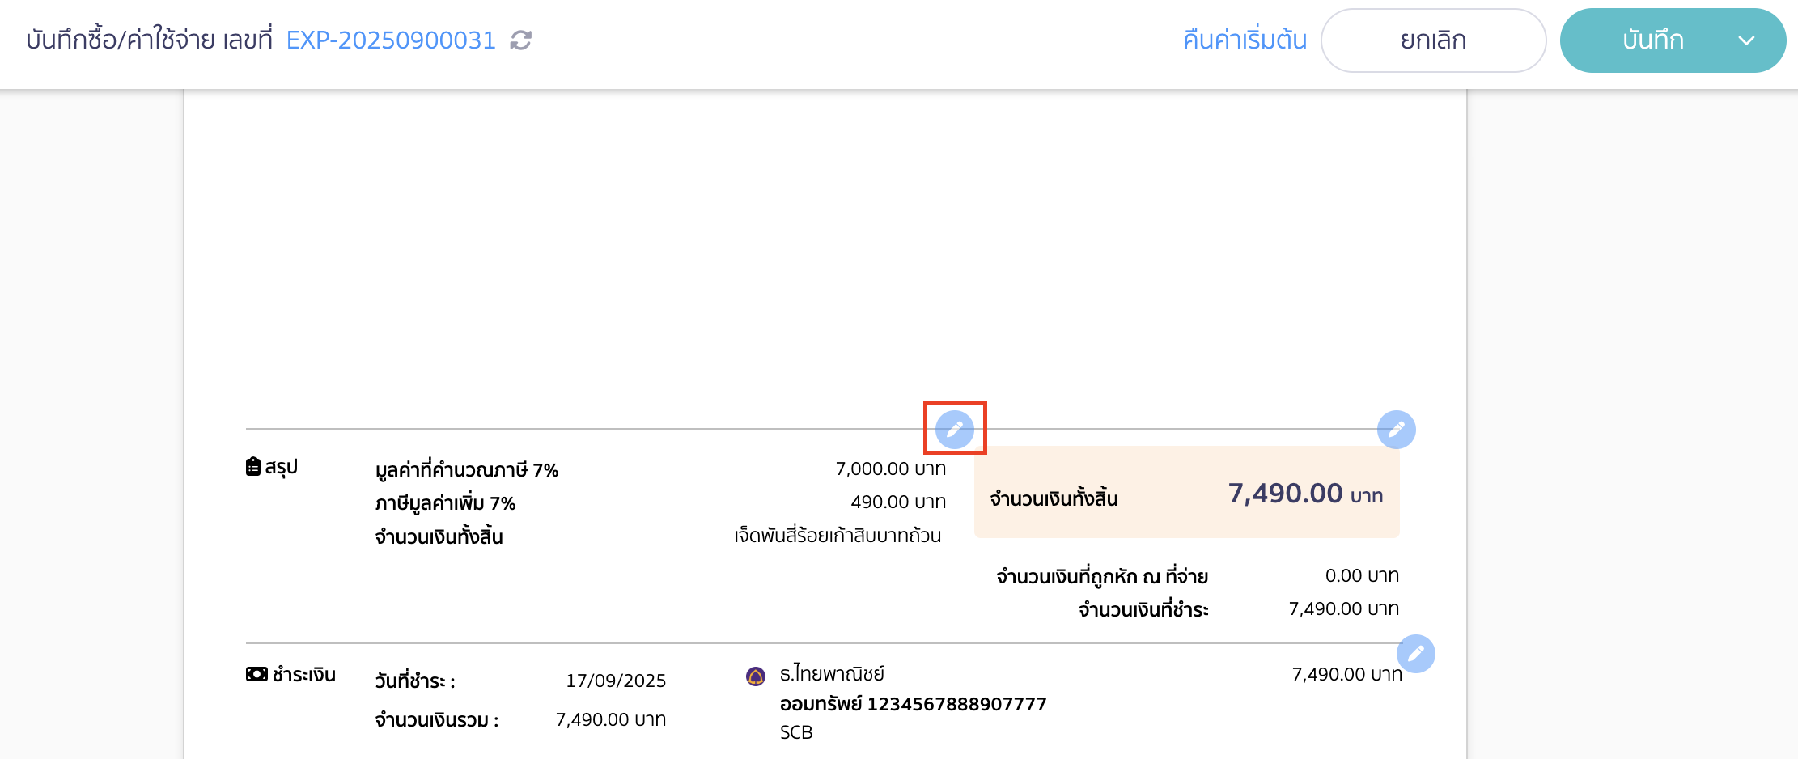Click the 0.00 บาท withholding amount
This screenshot has width=1798, height=759.
point(1362,575)
